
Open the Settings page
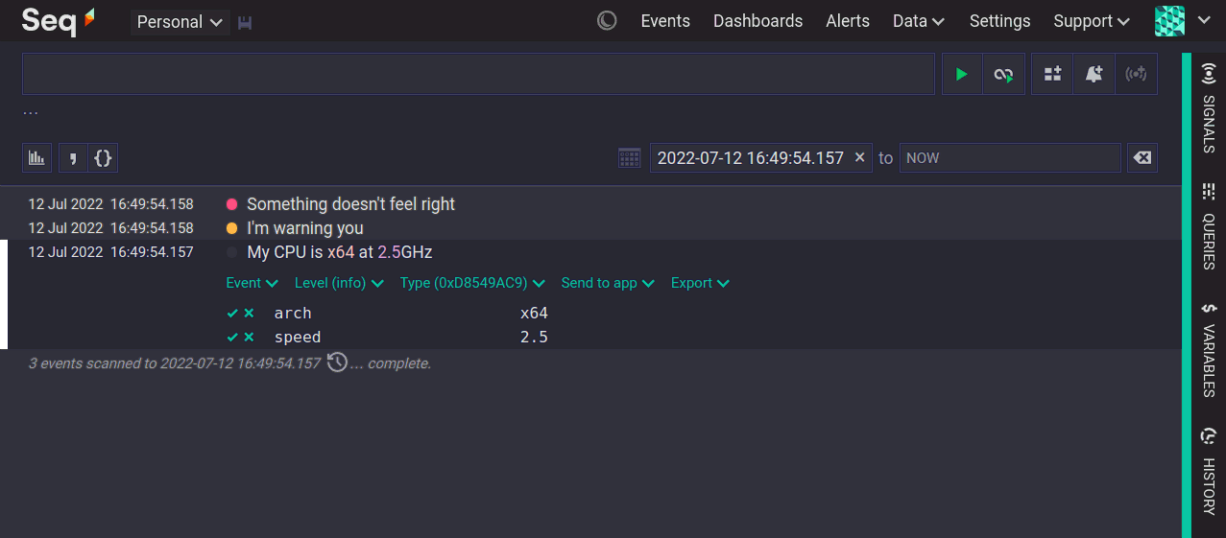[x=999, y=21]
